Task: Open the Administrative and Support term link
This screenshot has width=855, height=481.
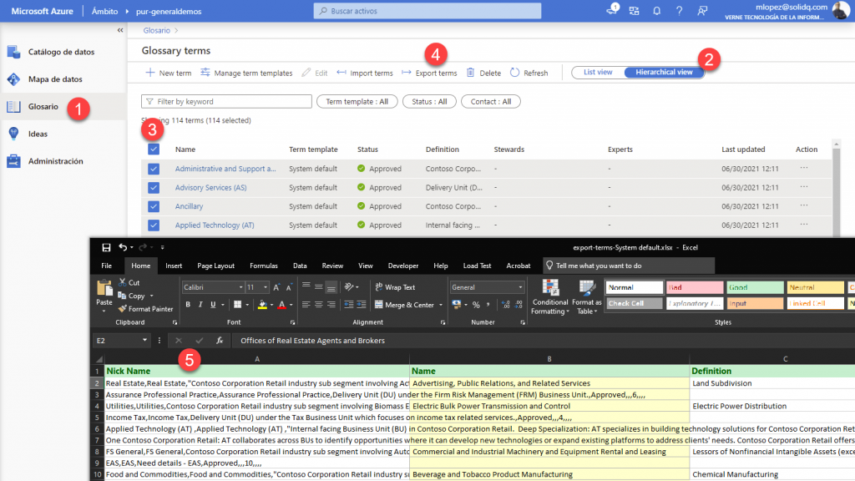Action: [x=222, y=168]
